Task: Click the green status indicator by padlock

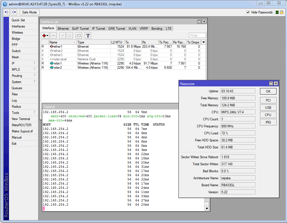Action: [277, 12]
